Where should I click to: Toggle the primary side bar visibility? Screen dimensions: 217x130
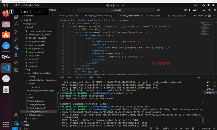(190, 10)
